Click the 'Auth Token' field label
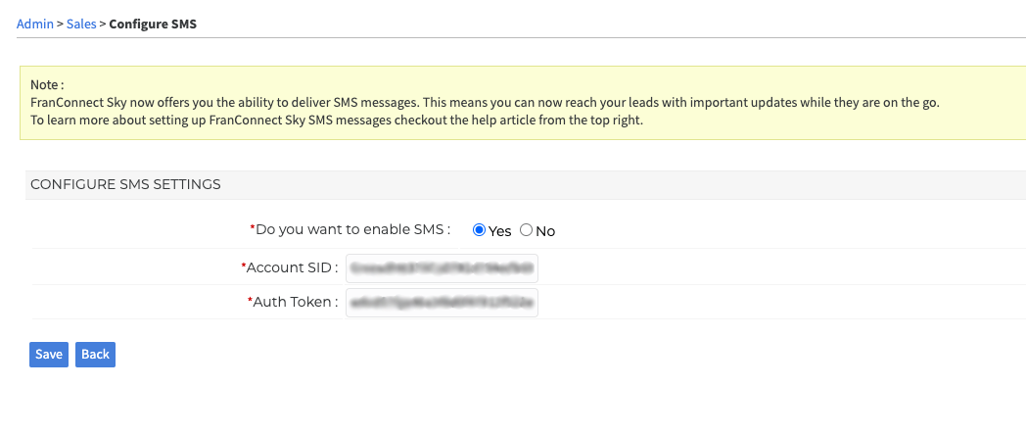 click(293, 302)
